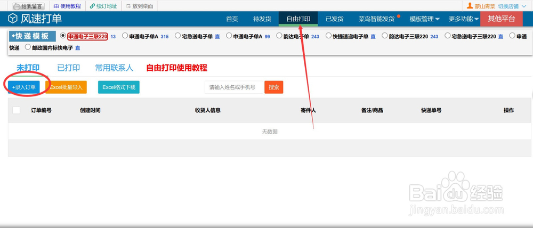The height and width of the screenshot is (228, 533).
Task: Select 宅急送电子单 template radio button
Action: coord(177,36)
